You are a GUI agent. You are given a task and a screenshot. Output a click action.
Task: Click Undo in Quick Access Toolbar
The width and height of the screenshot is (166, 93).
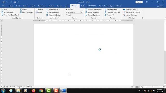click(x=7, y=2)
